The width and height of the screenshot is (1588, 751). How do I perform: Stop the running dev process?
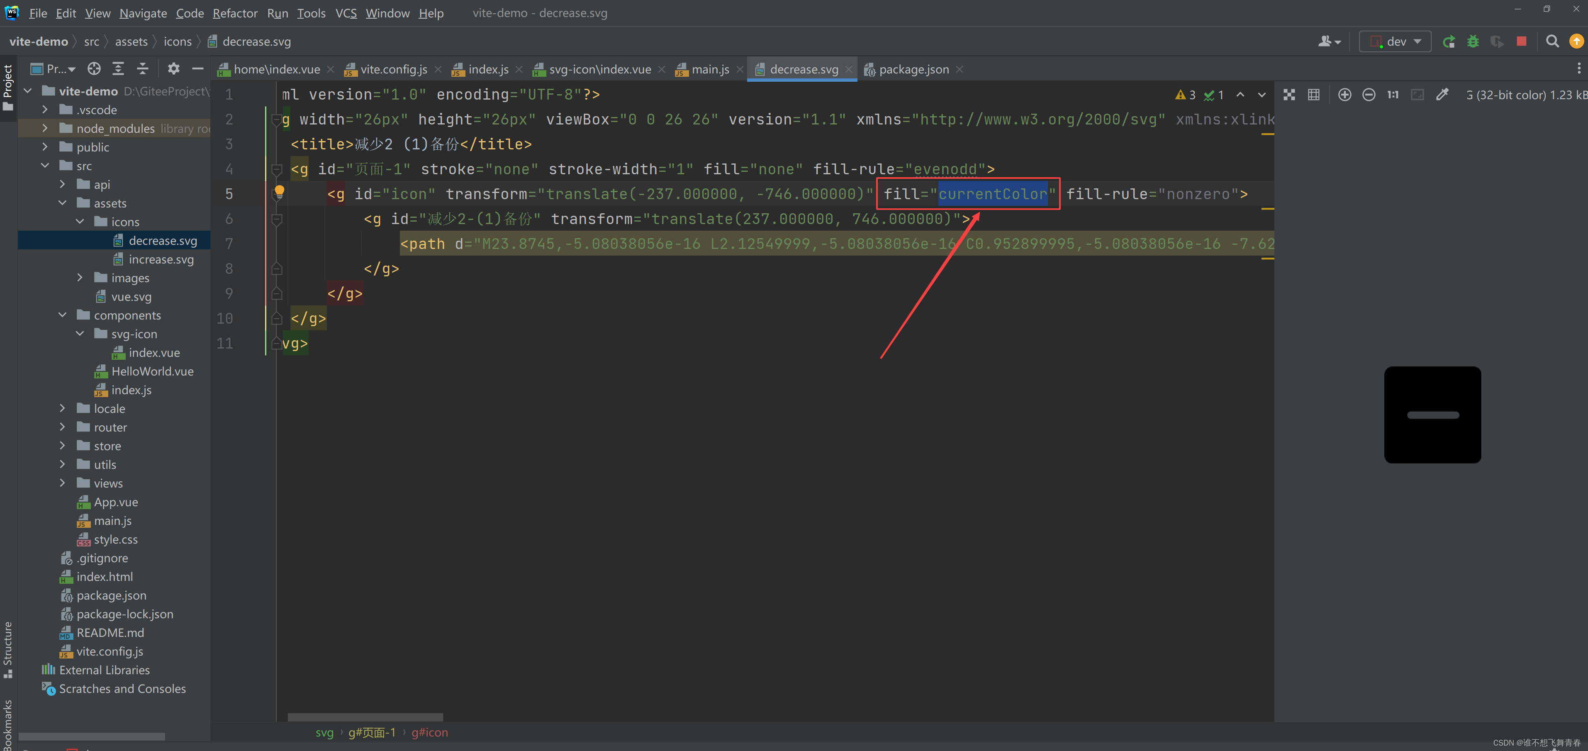(x=1522, y=41)
